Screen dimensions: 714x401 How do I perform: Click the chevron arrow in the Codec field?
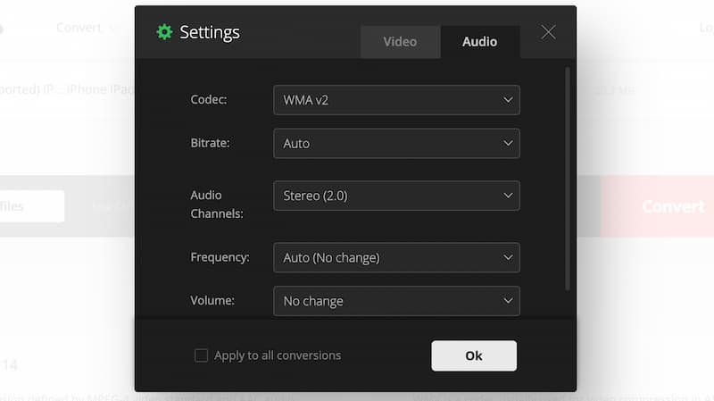(x=508, y=100)
